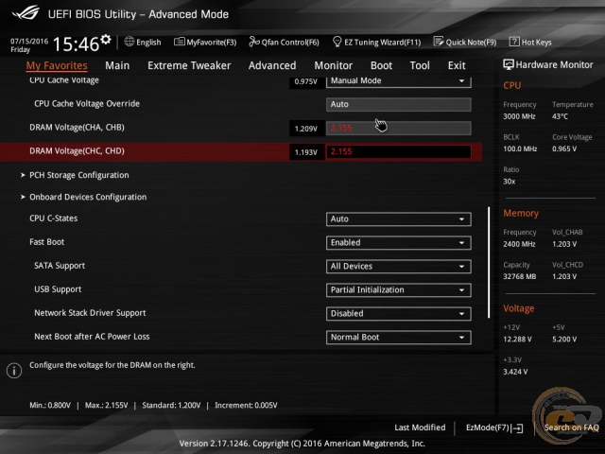
Task: Select the CPU C-States label
Action: click(x=53, y=218)
